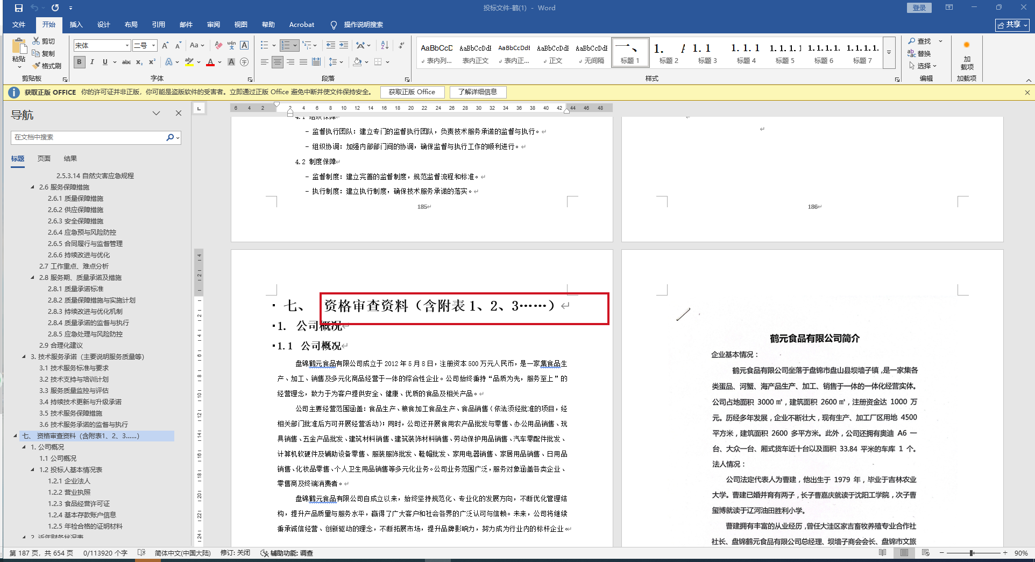Expand the styles gallery
Image resolution: width=1035 pixels, height=562 pixels.
(889, 52)
